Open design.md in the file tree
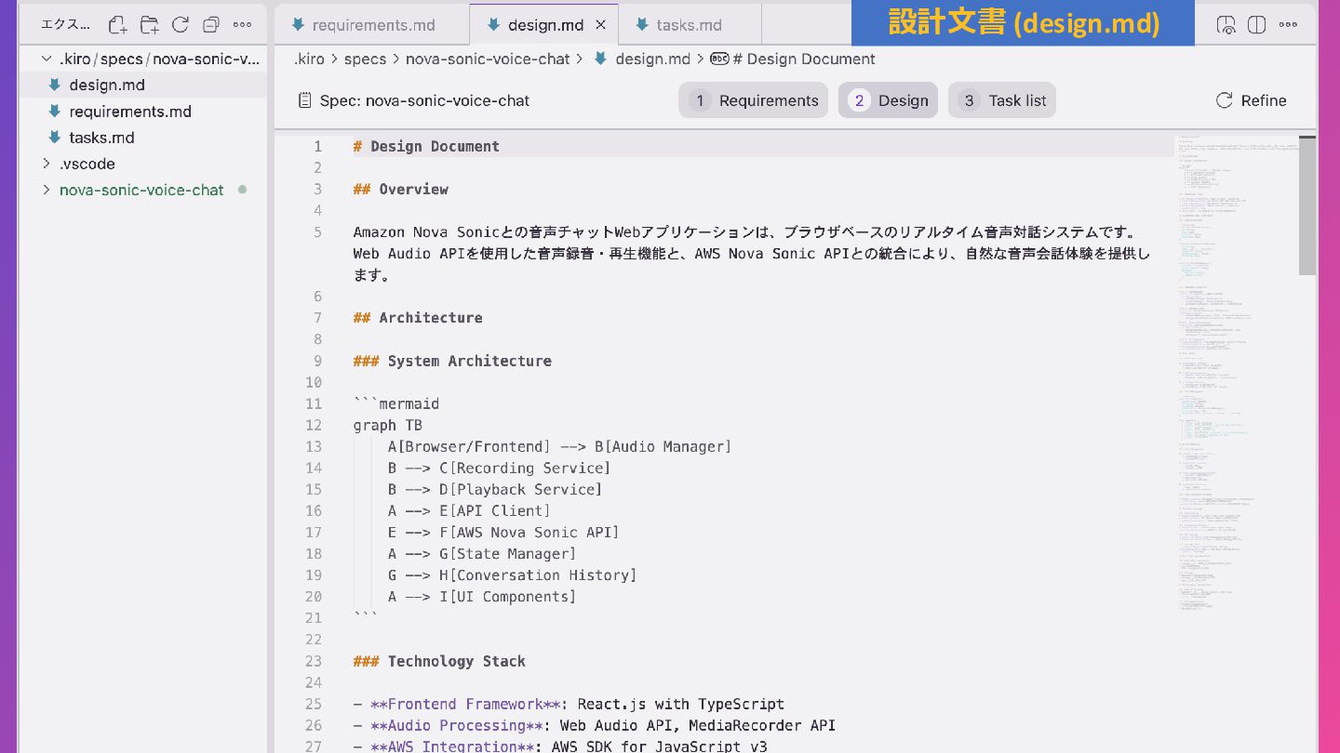Viewport: 1340px width, 753px height. coord(143,85)
